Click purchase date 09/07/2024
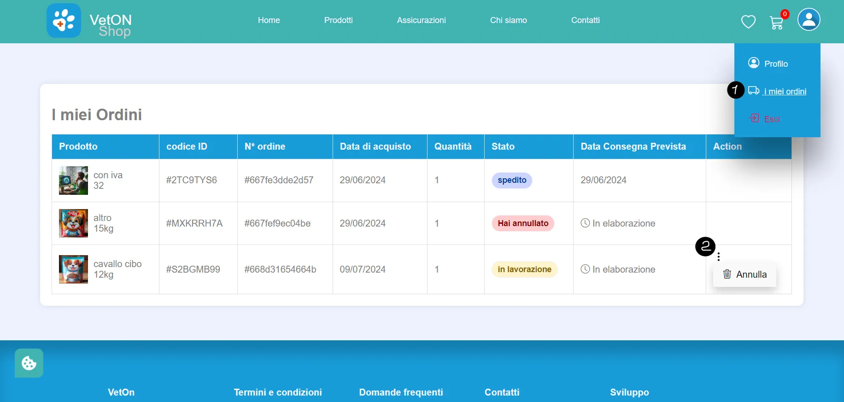Screen dimensions: 844x402 coord(363,269)
